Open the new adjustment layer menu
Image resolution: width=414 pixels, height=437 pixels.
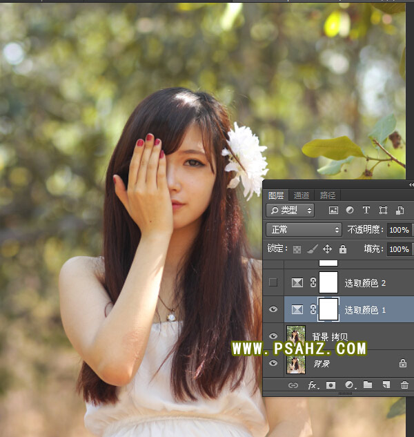[349, 385]
